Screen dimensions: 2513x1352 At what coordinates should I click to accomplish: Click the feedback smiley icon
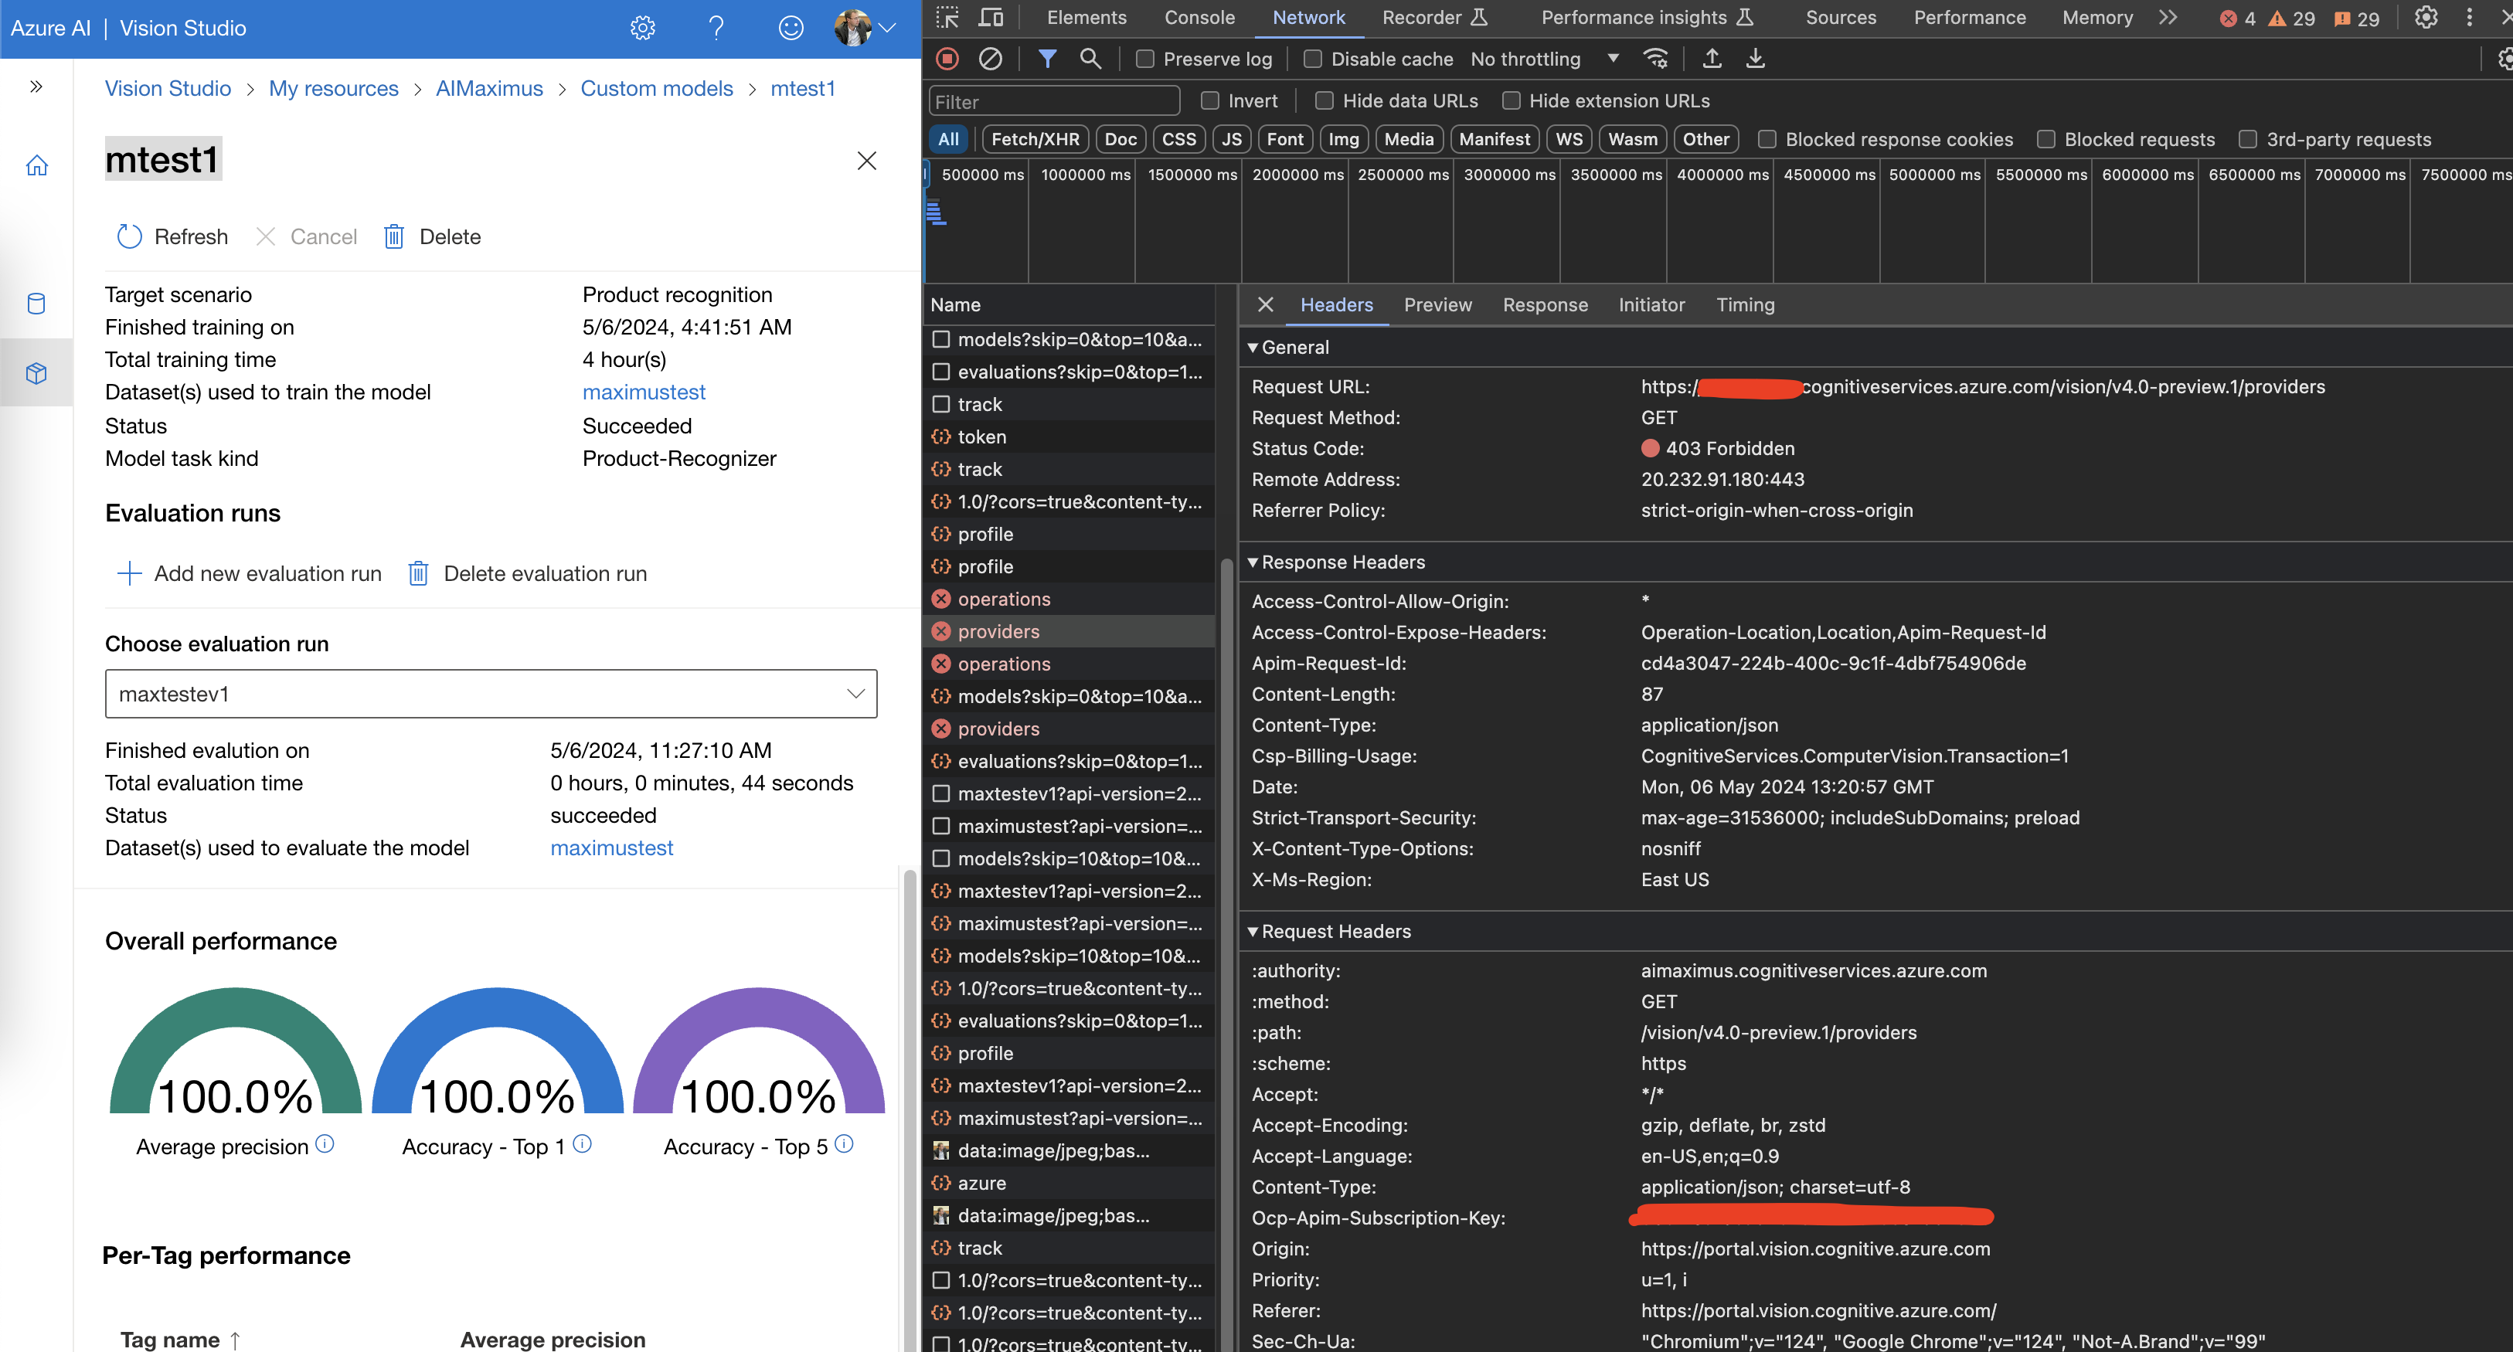click(791, 29)
